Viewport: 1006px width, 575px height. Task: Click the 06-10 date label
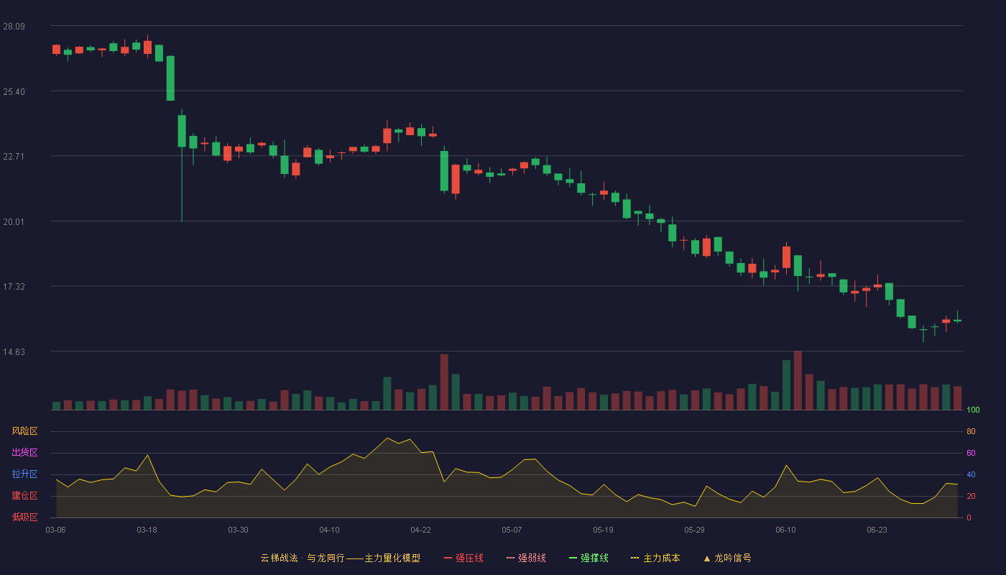(785, 530)
